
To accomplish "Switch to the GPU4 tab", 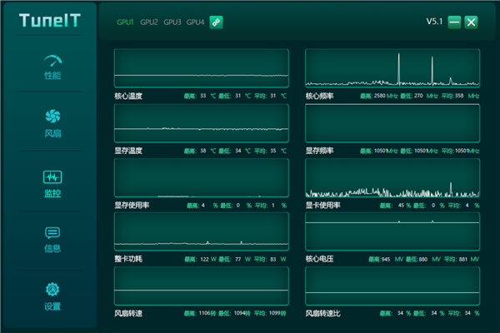I will pyautogui.click(x=195, y=22).
